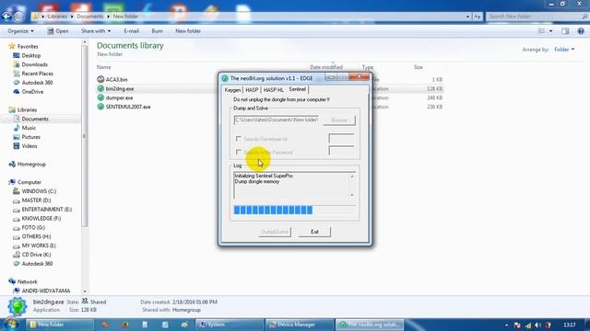Open the KNOWLEDGE (F:) drive
This screenshot has width=590, height=331.
click(41, 219)
